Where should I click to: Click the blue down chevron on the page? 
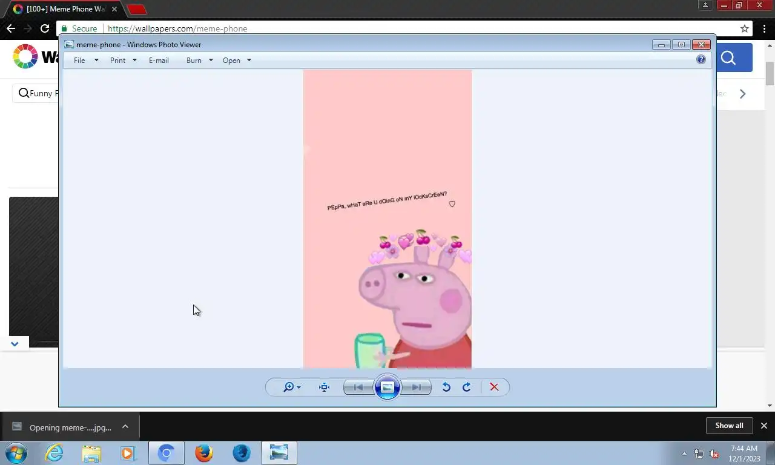tap(15, 344)
